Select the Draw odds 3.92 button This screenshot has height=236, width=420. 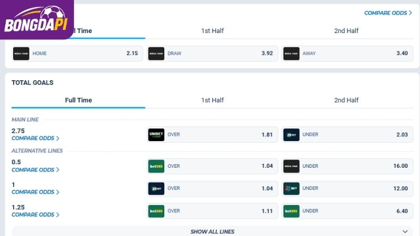pyautogui.click(x=213, y=53)
